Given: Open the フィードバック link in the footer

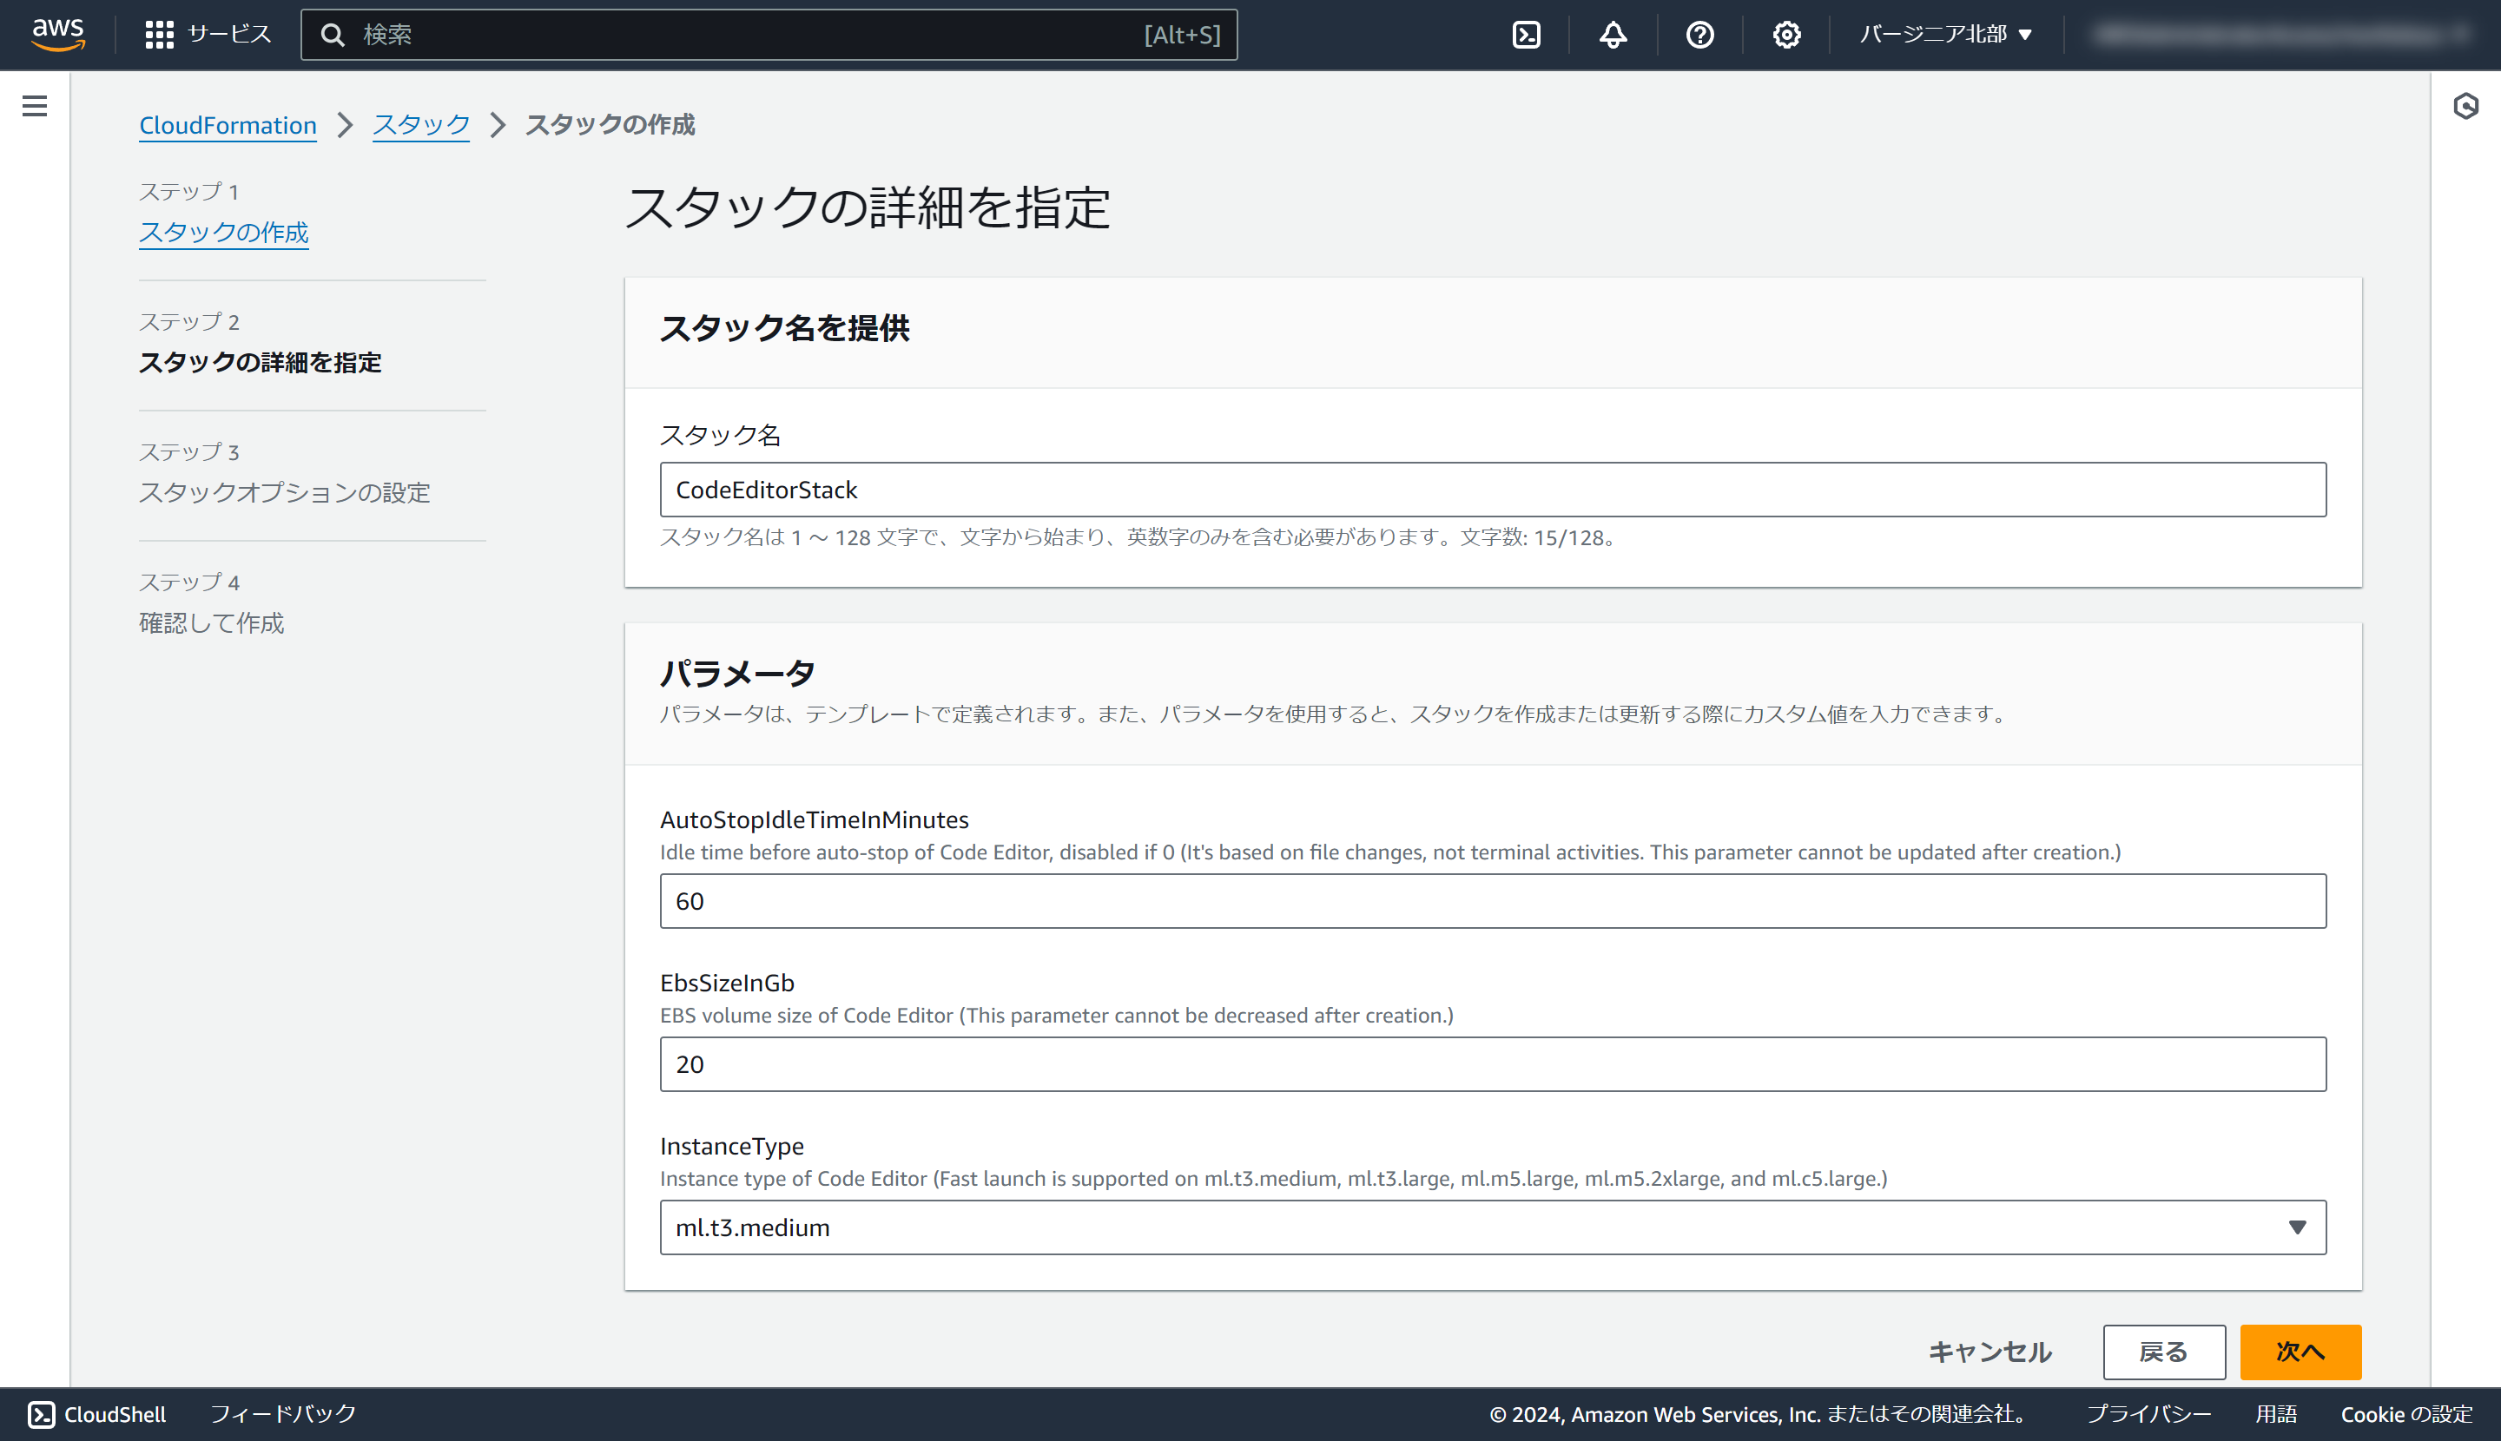Looking at the screenshot, I should (x=283, y=1413).
